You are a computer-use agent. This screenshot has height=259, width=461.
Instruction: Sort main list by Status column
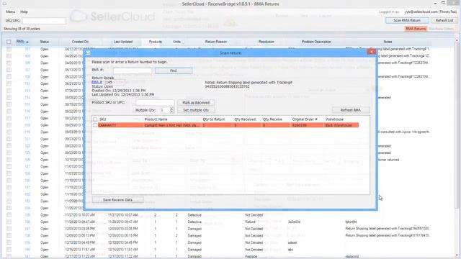(45, 42)
